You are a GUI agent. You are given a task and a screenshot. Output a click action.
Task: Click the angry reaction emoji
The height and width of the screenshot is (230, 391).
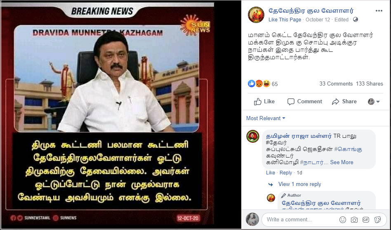tap(259, 84)
